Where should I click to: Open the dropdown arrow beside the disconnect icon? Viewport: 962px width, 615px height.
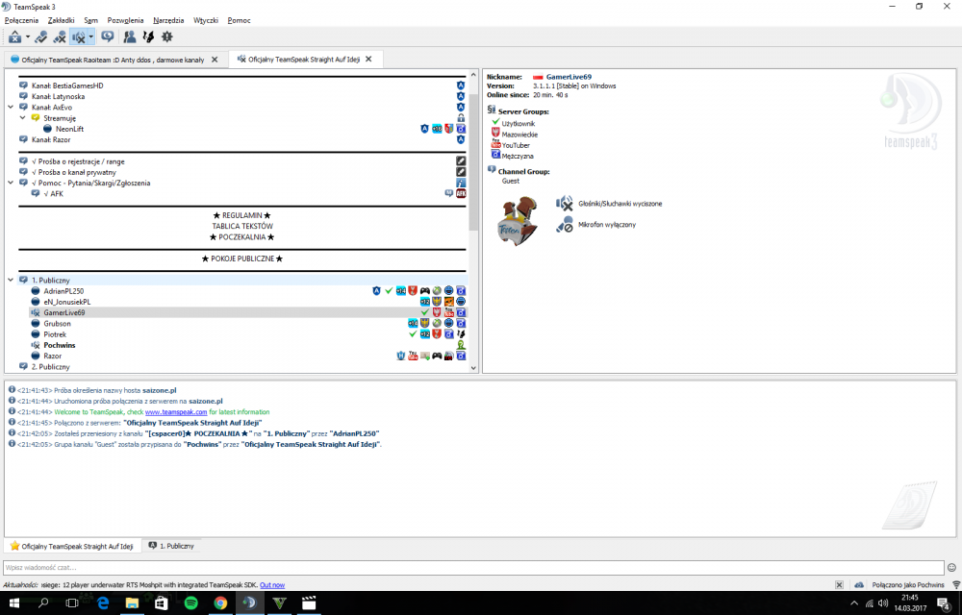(x=28, y=37)
